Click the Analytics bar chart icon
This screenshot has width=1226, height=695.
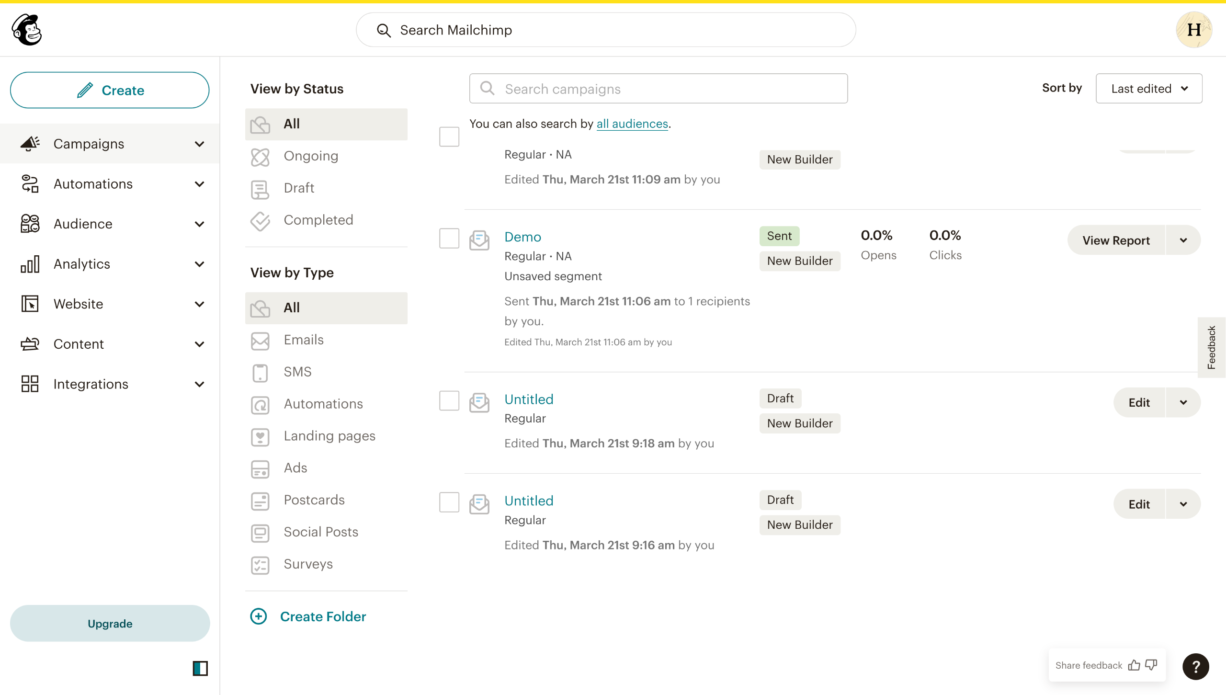(x=30, y=263)
